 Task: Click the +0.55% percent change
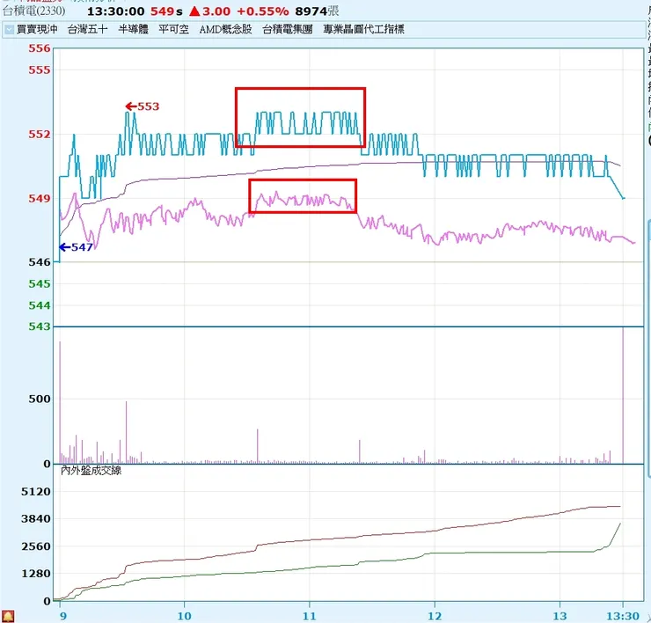point(262,11)
